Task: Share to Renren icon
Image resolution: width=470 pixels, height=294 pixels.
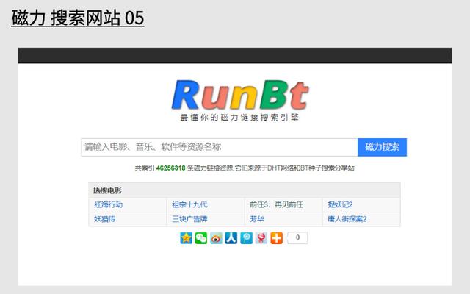Action: pos(231,238)
